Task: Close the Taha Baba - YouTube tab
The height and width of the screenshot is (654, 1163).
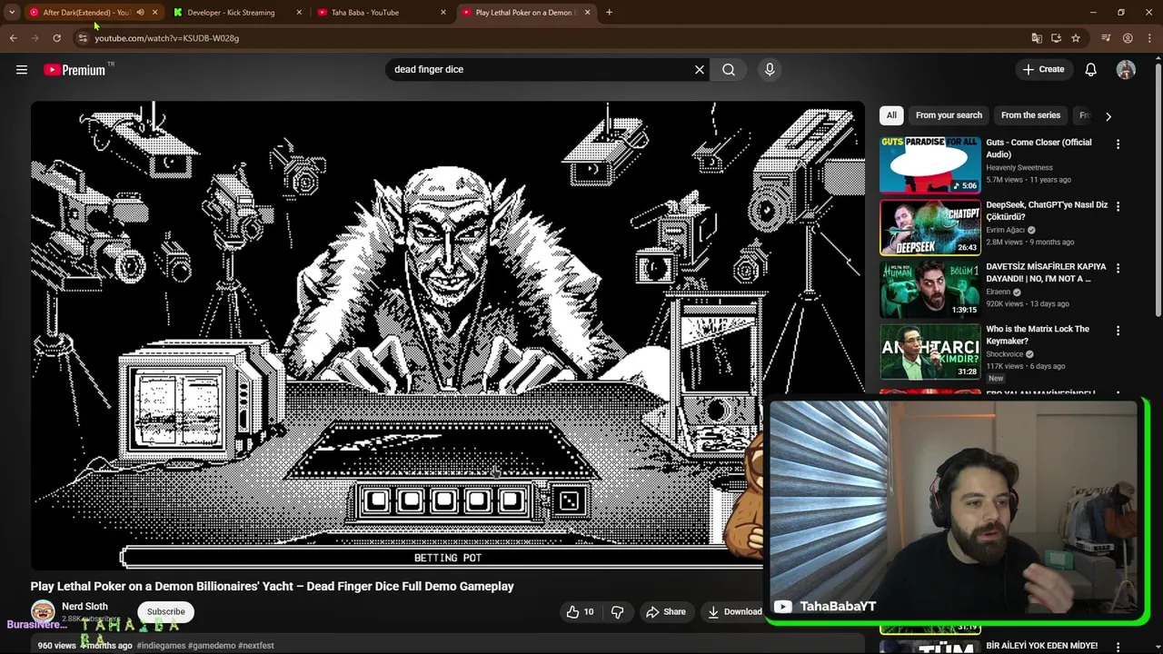Action: (442, 13)
